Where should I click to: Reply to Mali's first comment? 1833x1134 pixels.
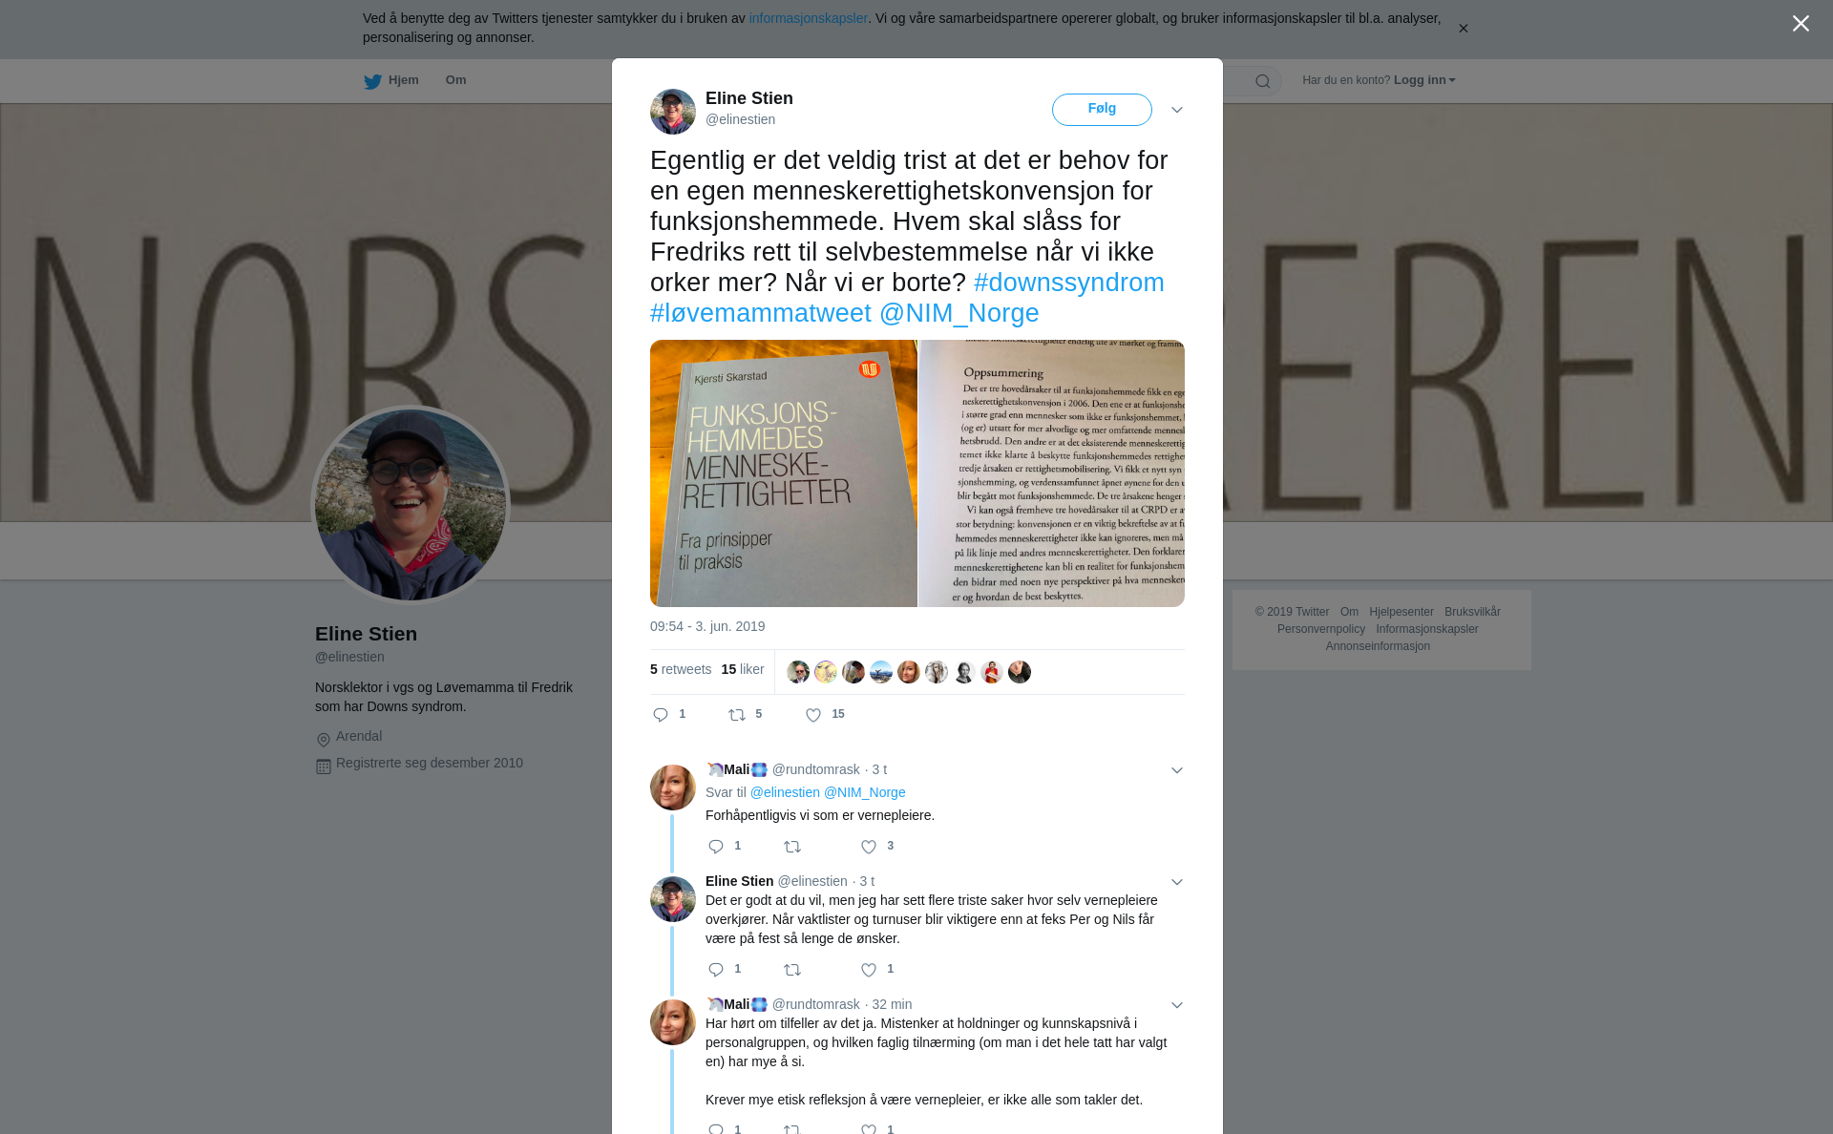point(716,847)
